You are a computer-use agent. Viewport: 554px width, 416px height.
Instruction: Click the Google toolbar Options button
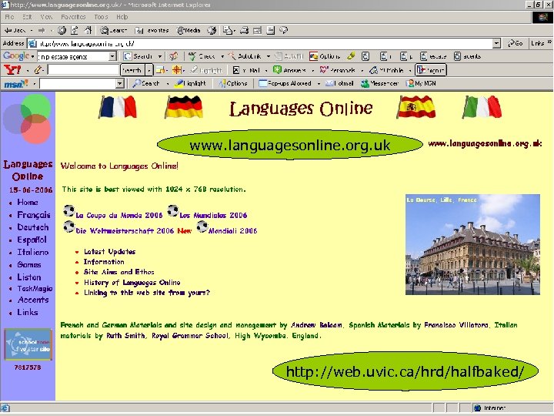(x=325, y=56)
